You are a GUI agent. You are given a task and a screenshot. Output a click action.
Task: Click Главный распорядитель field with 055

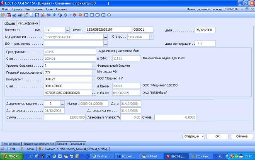(x=68, y=73)
